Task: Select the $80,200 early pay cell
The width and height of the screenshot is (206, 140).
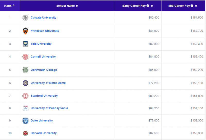Action: [x=138, y=96]
